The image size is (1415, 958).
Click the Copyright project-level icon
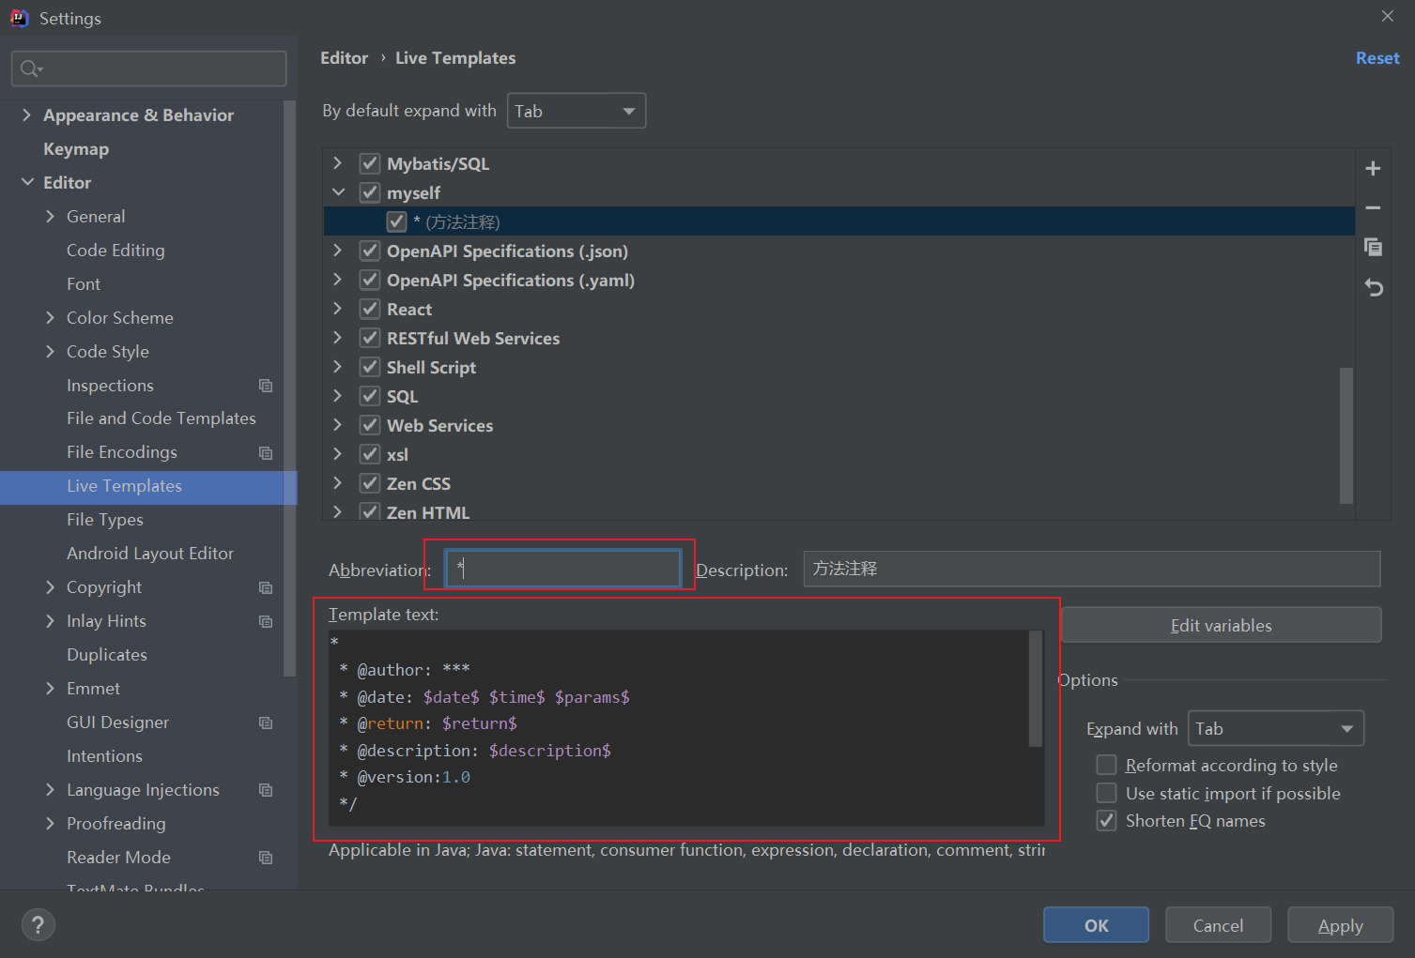[266, 588]
